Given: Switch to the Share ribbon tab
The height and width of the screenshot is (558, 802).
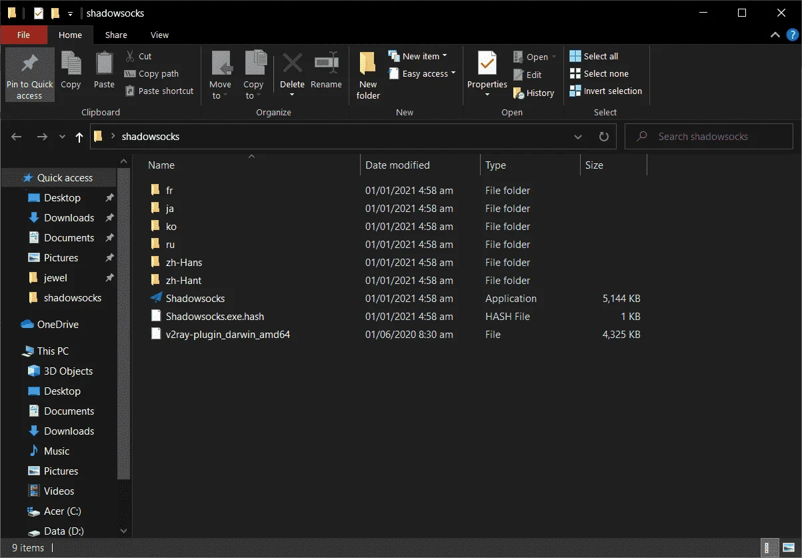Looking at the screenshot, I should tap(116, 35).
